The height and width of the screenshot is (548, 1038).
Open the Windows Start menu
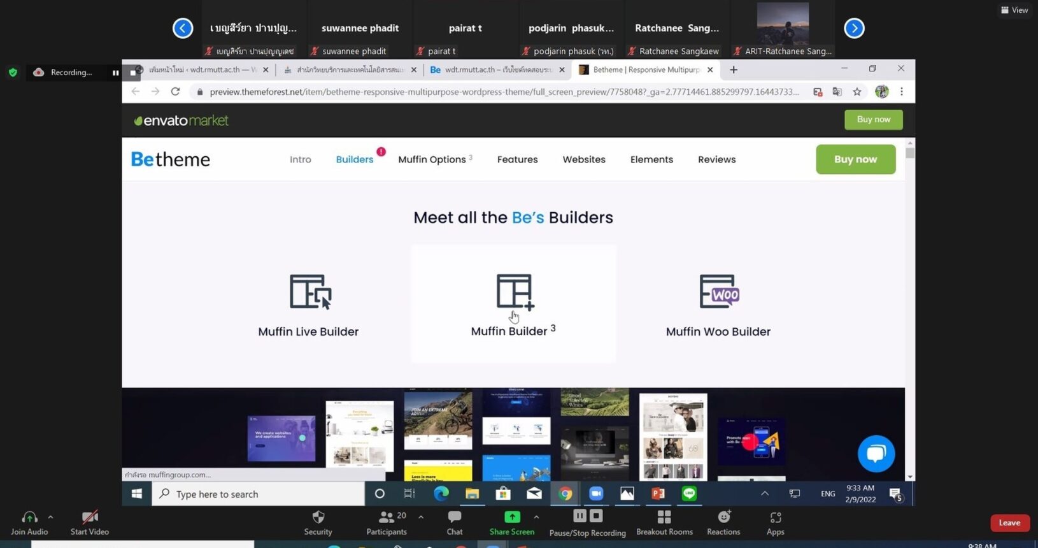[137, 494]
